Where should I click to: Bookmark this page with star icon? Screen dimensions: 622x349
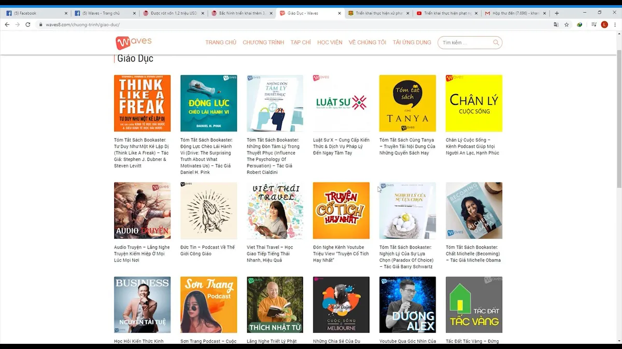(567, 24)
